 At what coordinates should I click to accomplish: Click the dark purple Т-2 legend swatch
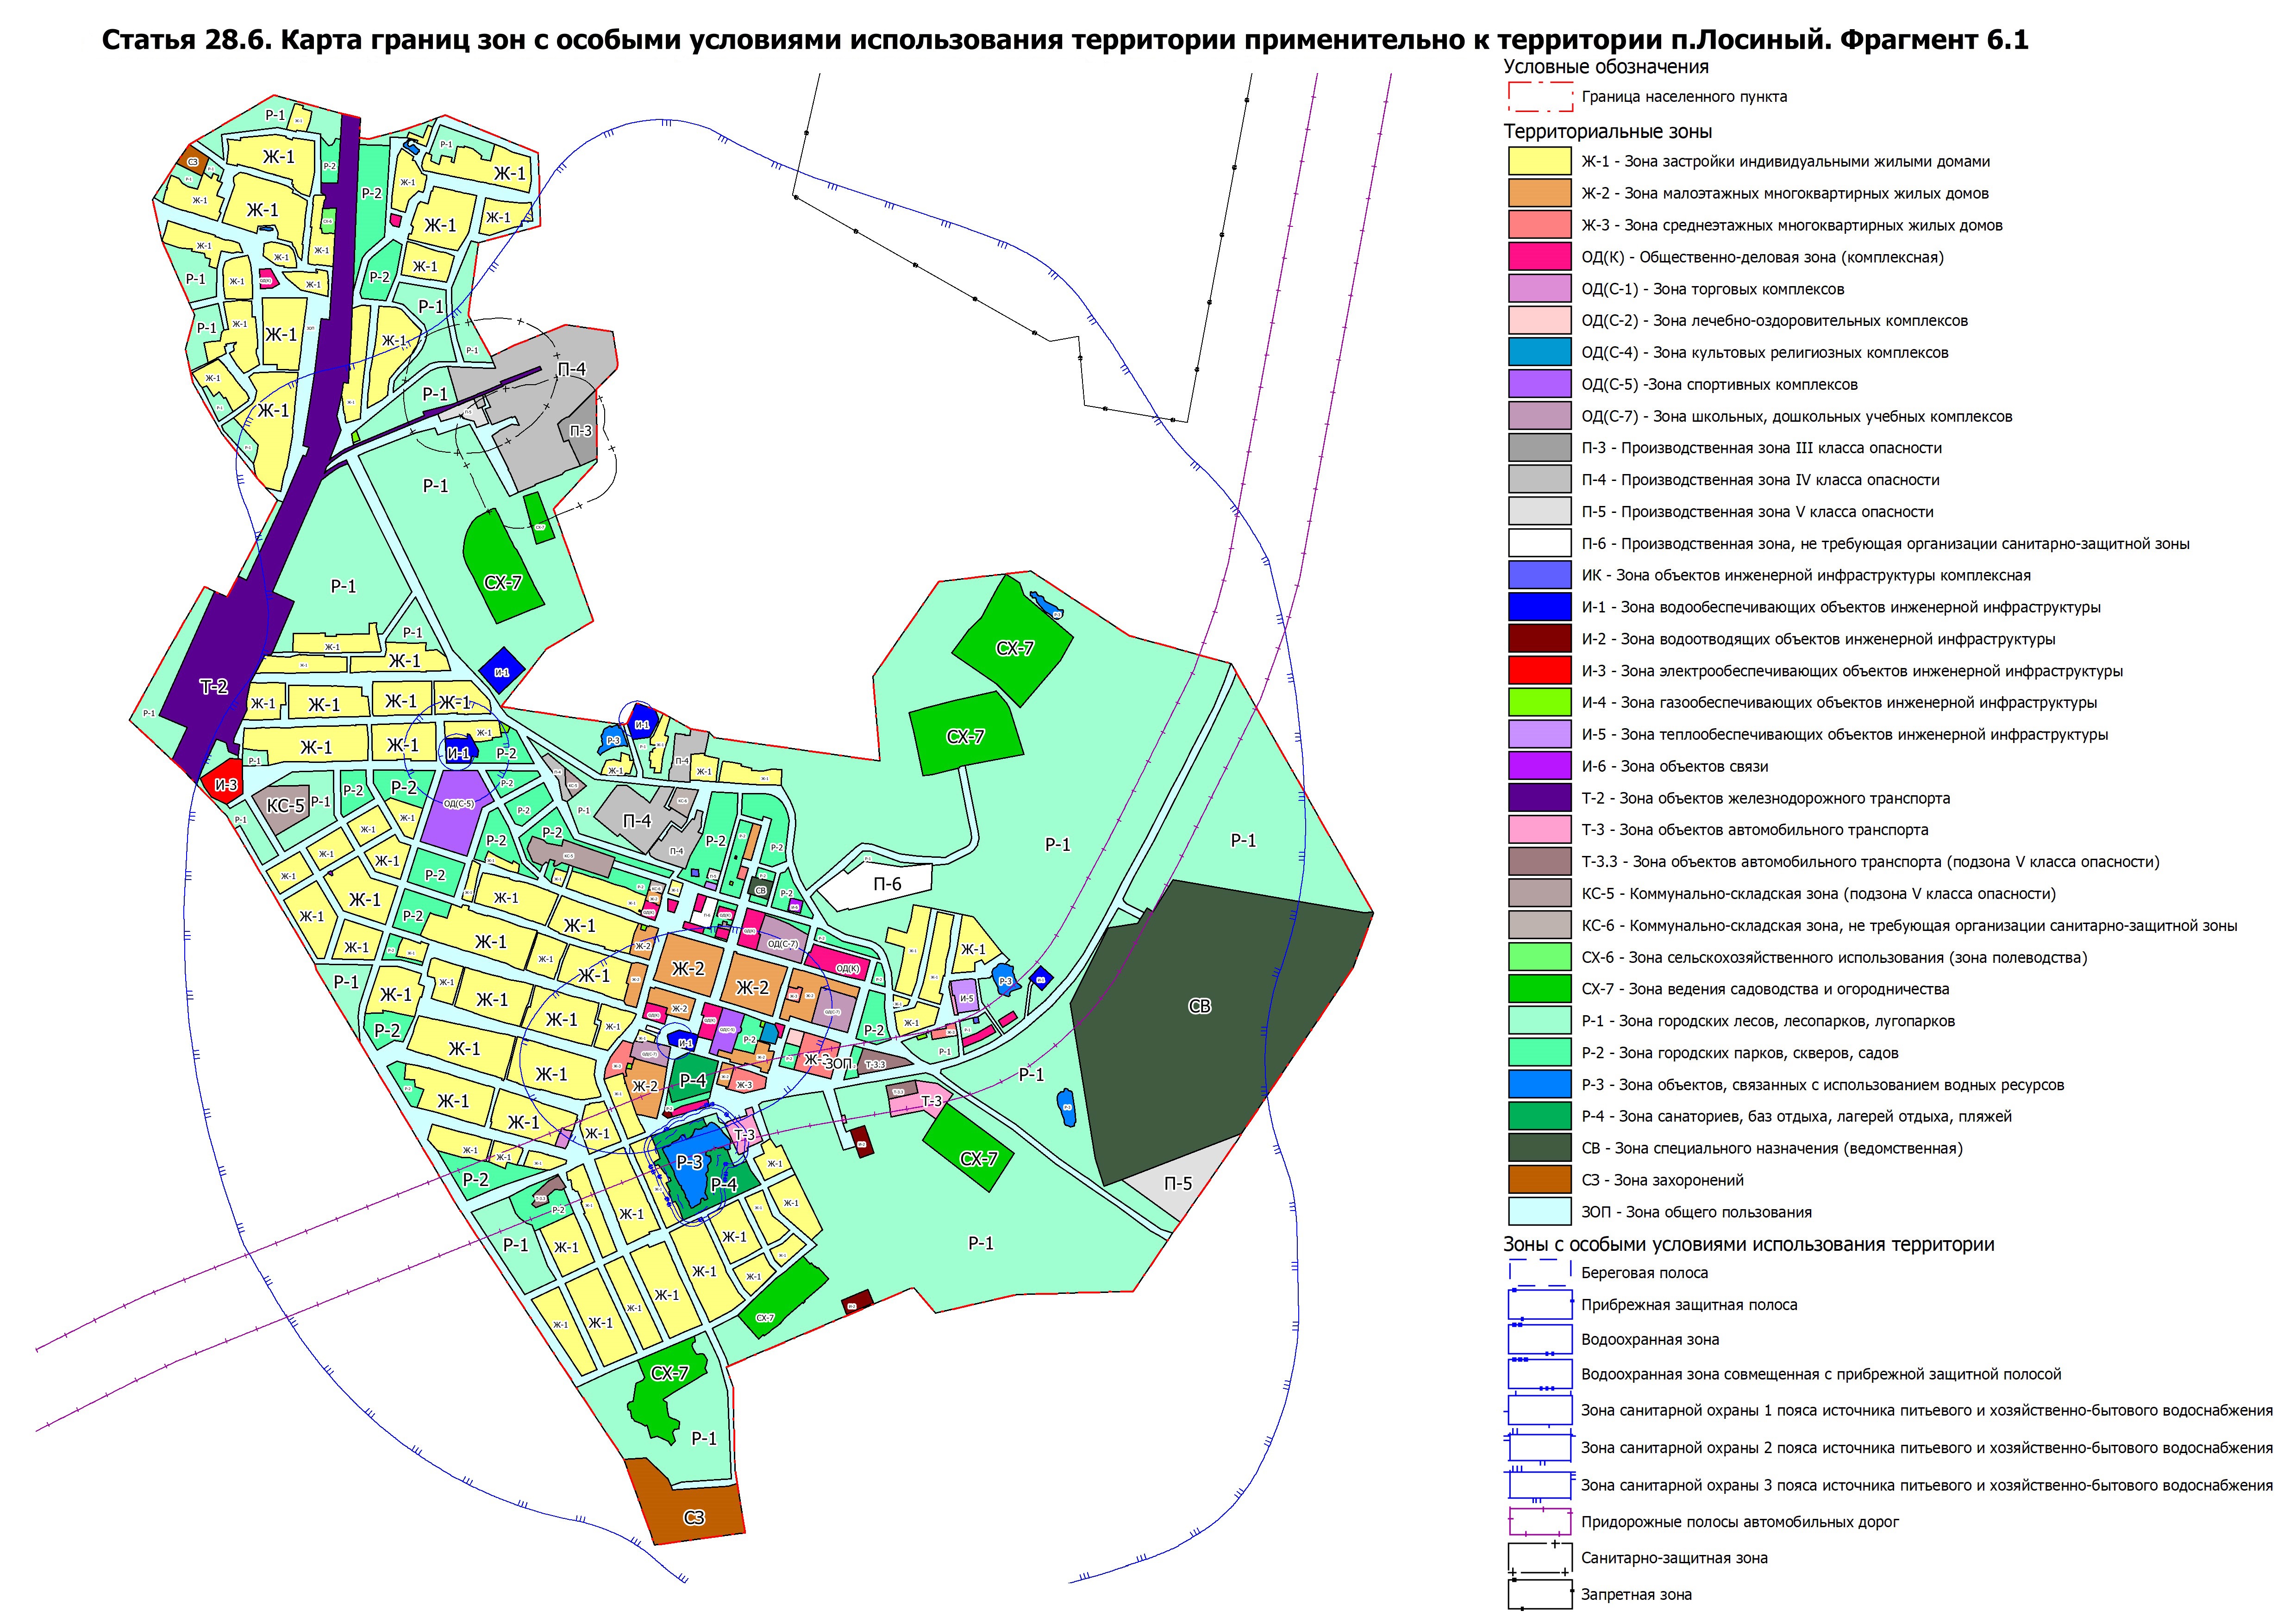(x=1539, y=798)
